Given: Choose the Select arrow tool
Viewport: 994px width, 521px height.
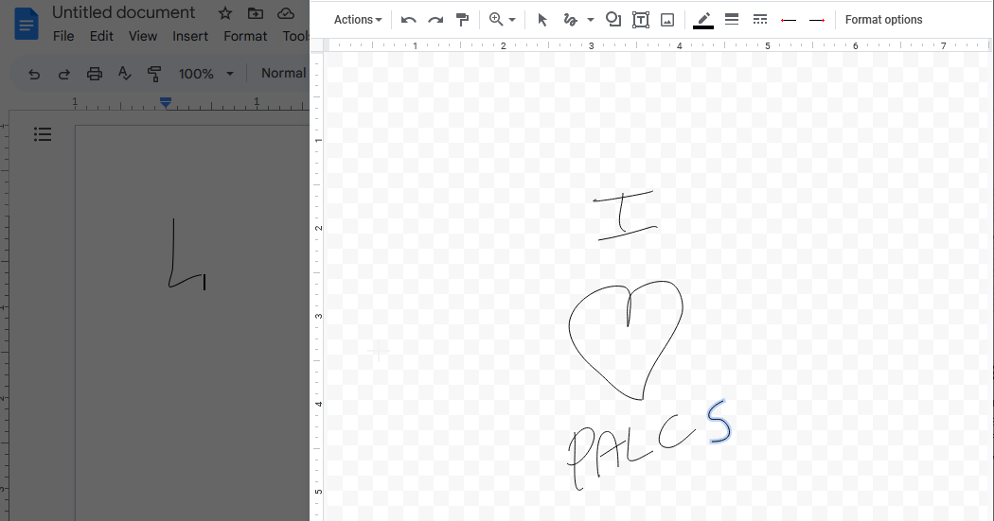Looking at the screenshot, I should tap(542, 20).
